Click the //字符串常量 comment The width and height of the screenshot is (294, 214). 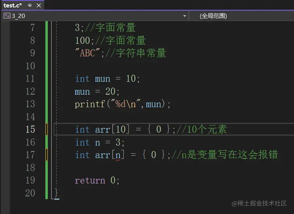136,53
